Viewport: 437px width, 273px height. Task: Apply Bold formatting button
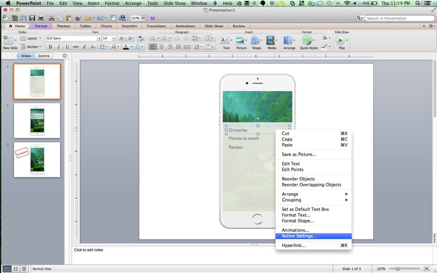(50, 47)
